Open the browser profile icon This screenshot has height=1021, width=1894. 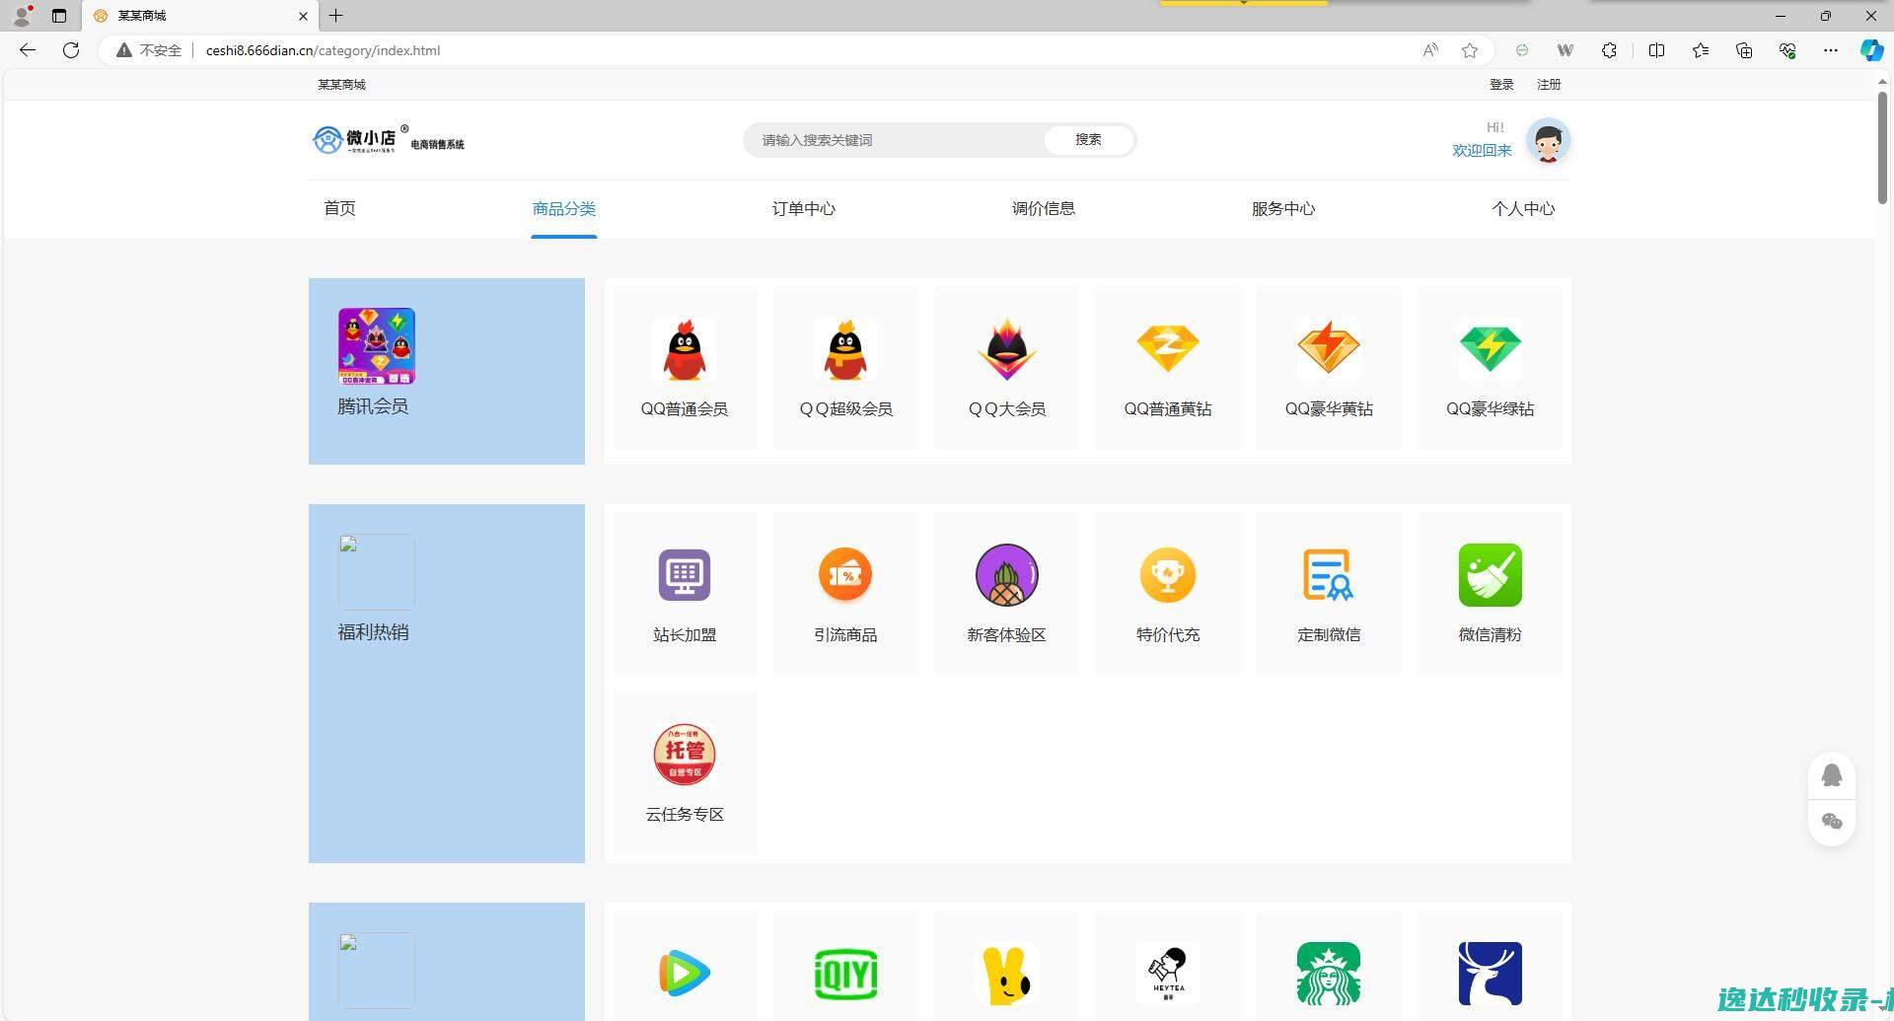22,16
